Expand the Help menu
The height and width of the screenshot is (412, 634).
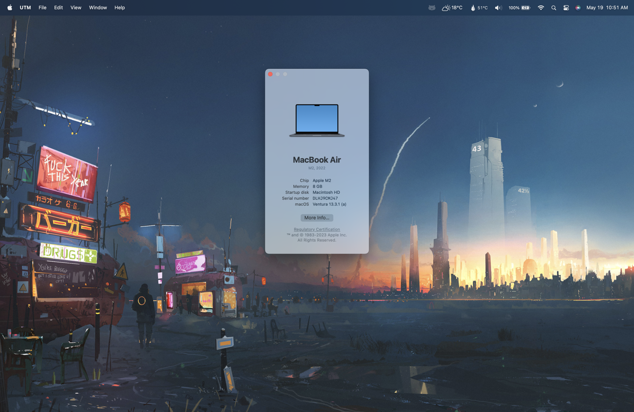(120, 8)
